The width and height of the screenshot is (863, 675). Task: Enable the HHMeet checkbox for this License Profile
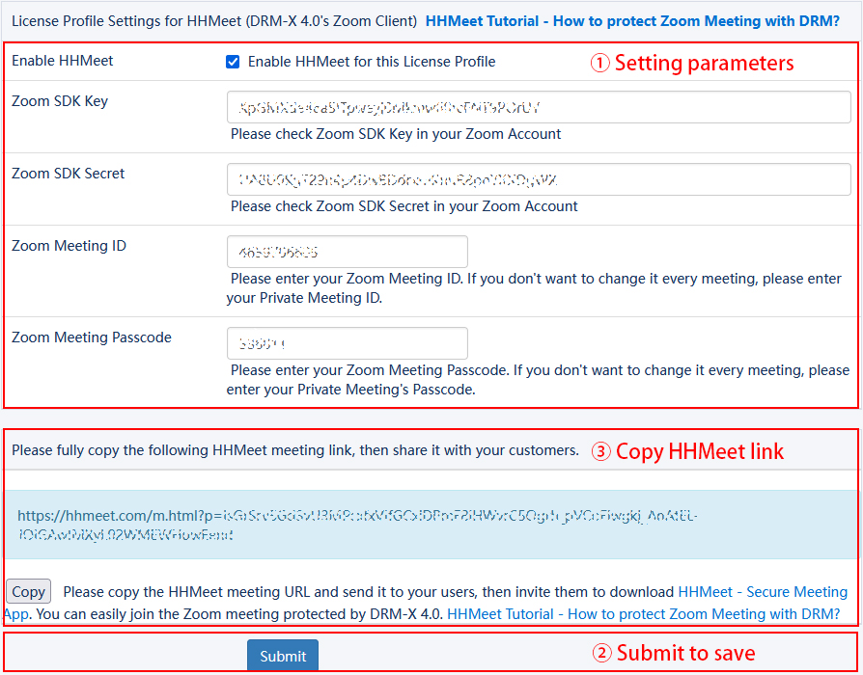[x=233, y=62]
